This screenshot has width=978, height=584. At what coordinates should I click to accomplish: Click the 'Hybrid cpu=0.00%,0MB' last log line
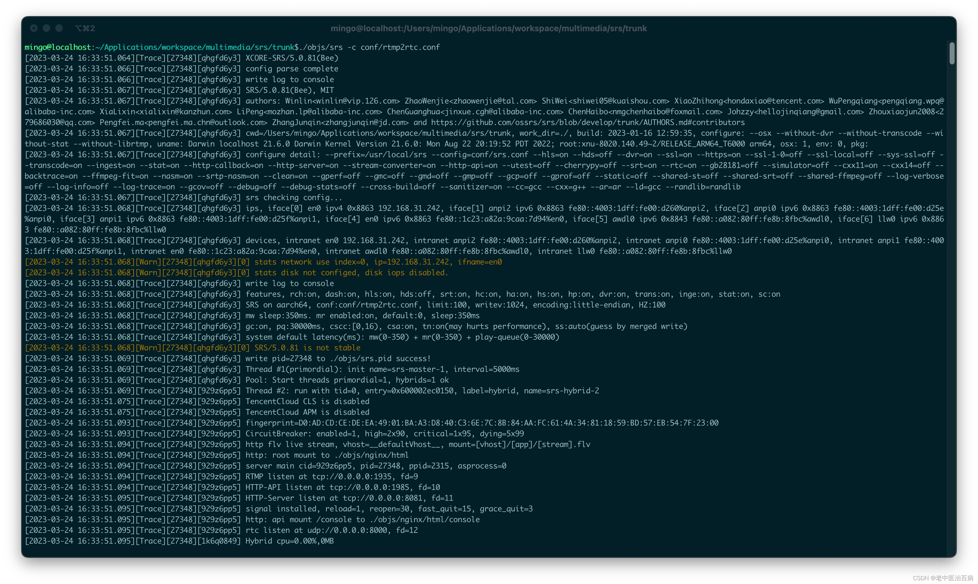click(x=289, y=541)
